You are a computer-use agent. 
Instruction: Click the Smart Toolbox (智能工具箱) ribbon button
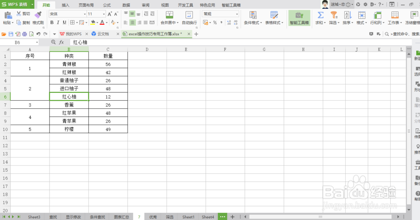299,18
